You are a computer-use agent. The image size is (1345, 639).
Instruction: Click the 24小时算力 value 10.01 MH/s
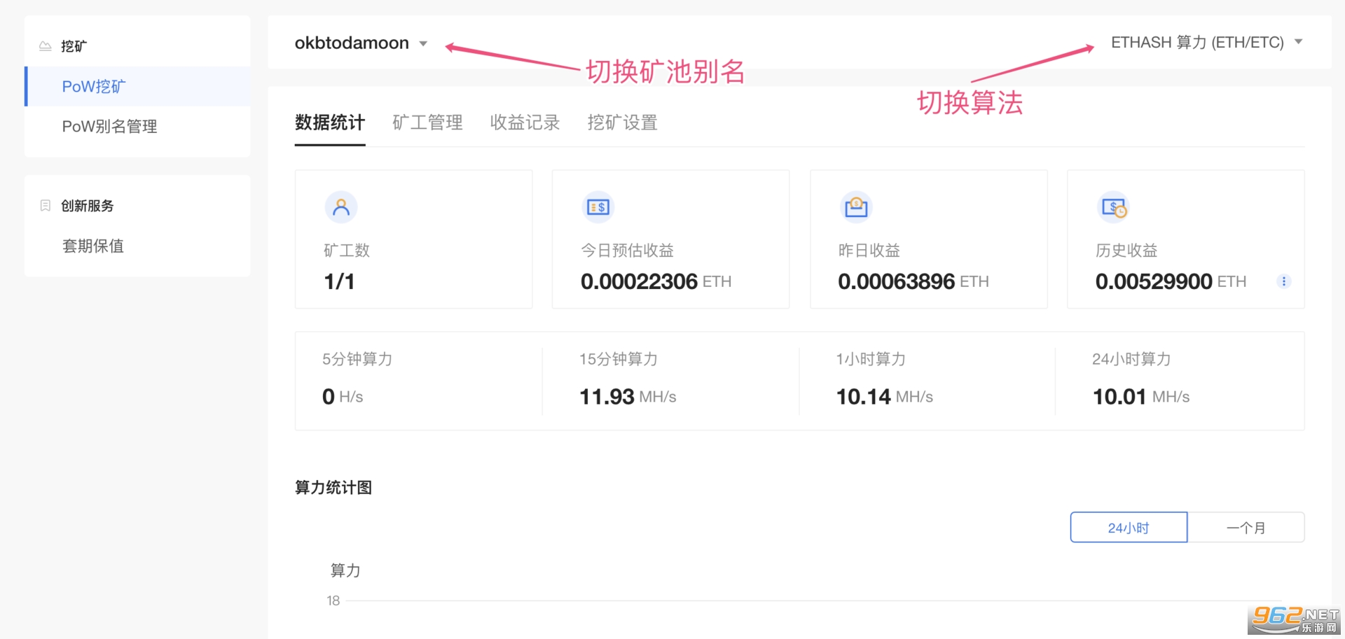tap(1141, 397)
